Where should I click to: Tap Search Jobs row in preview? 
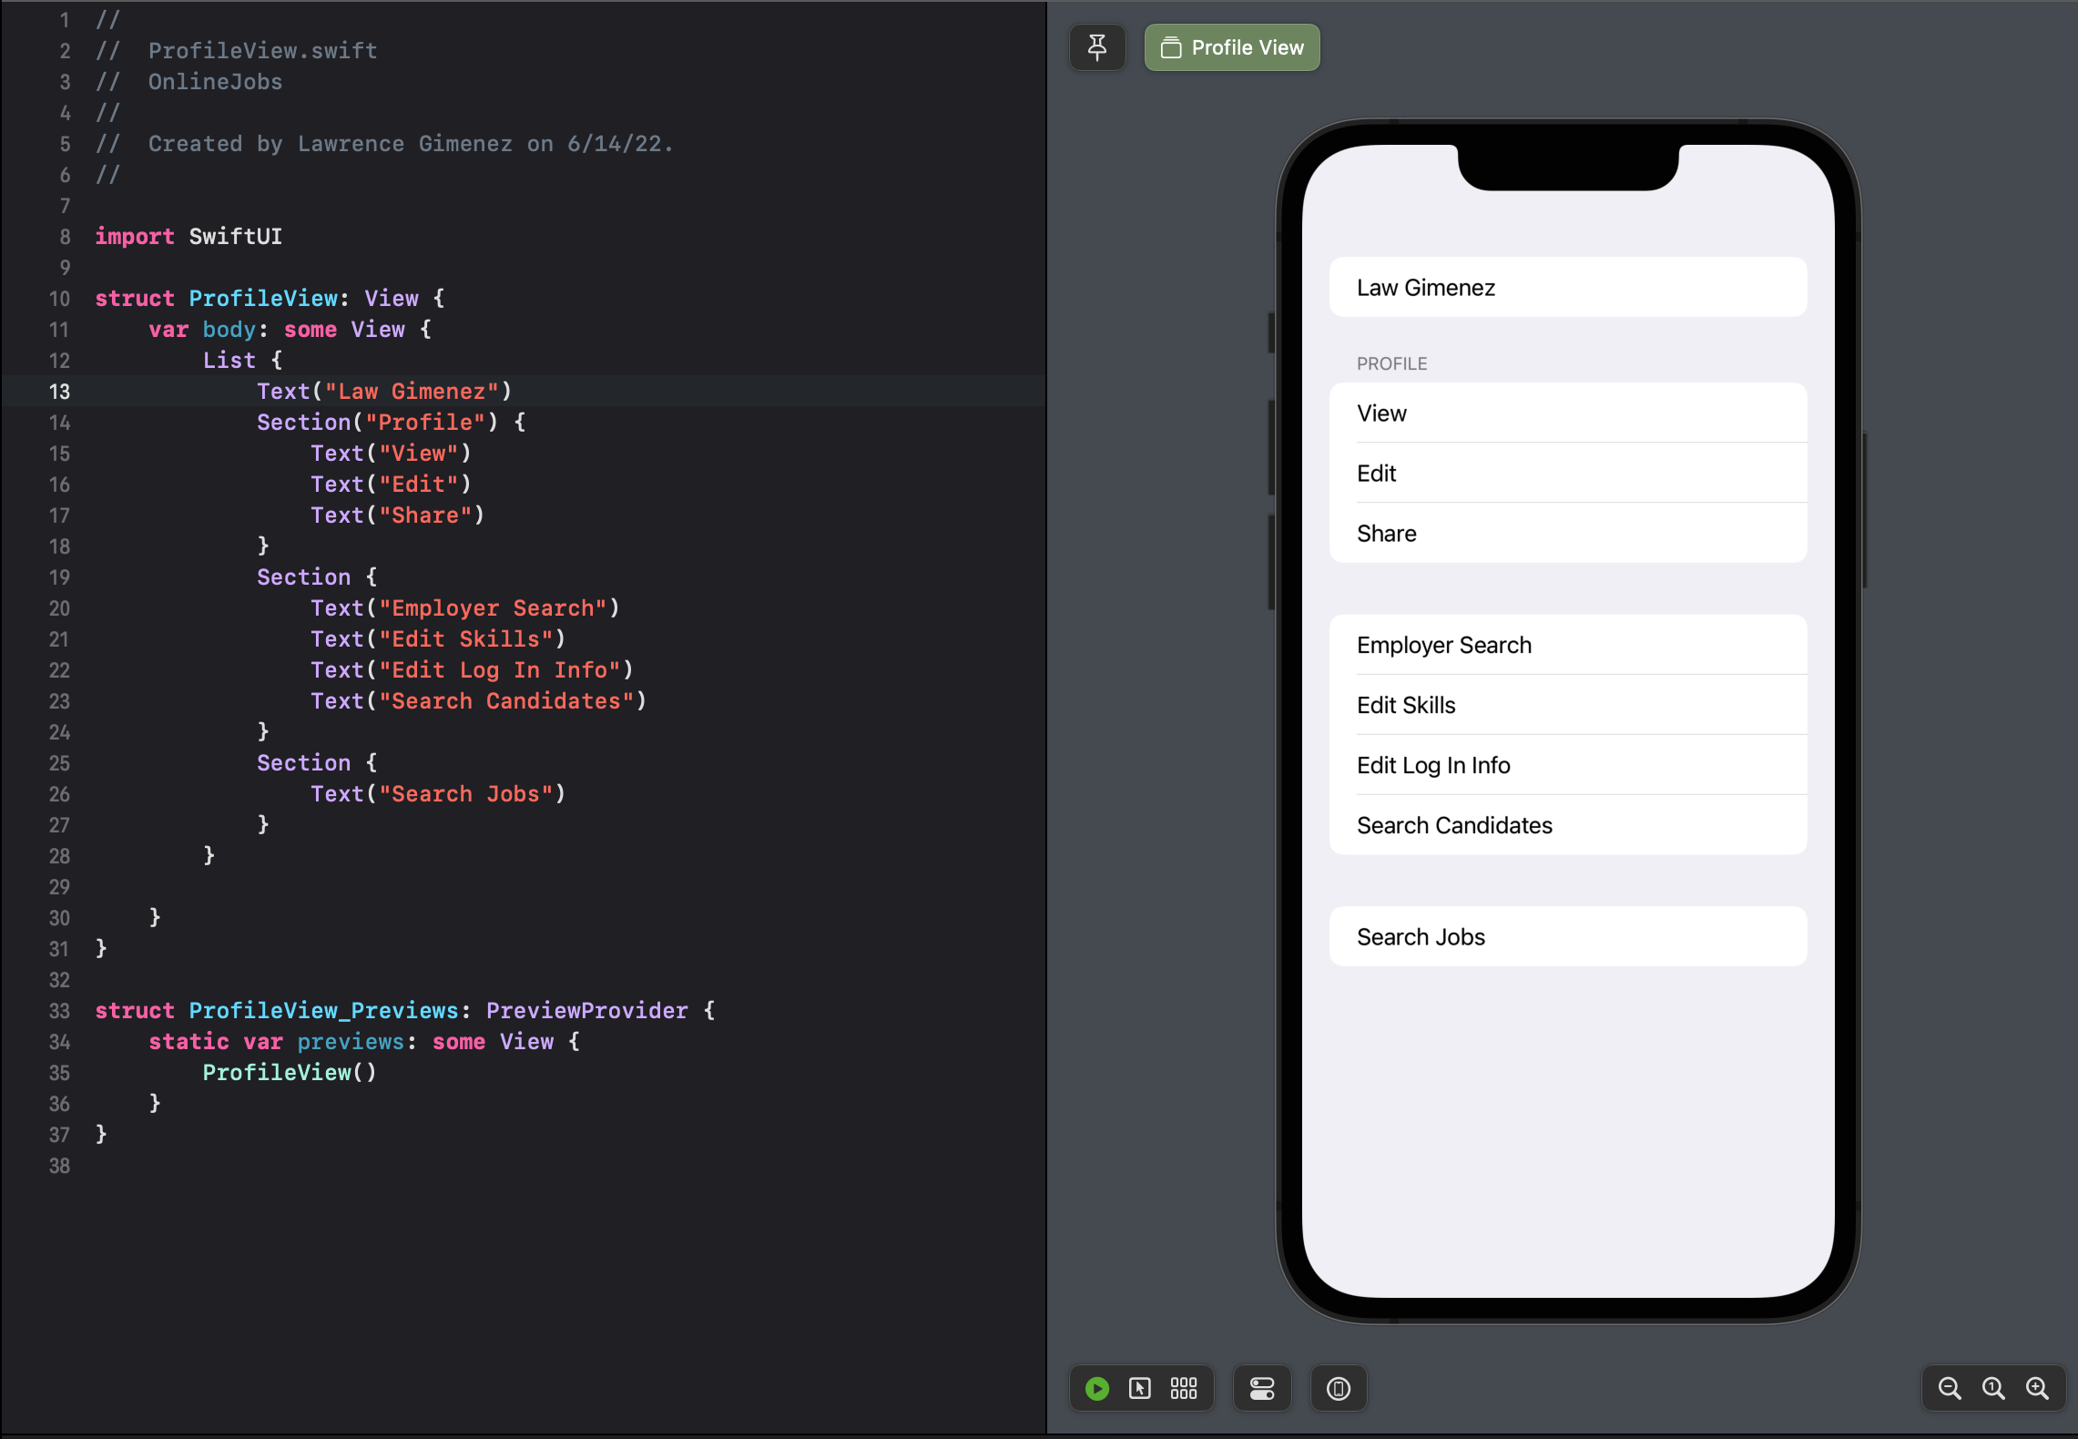click(x=1567, y=936)
